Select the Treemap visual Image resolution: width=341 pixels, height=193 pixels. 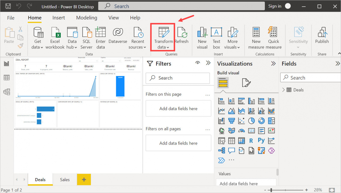tap(271, 121)
